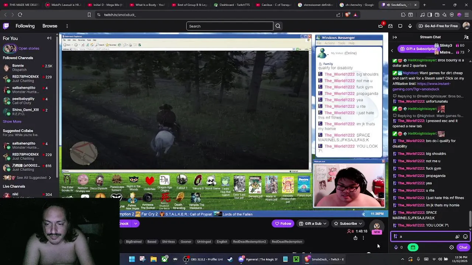Open Shino_Gami_XIII R.E.P.O. channel
Image resolution: width=472 pixels, height=265 pixels.
point(28,112)
